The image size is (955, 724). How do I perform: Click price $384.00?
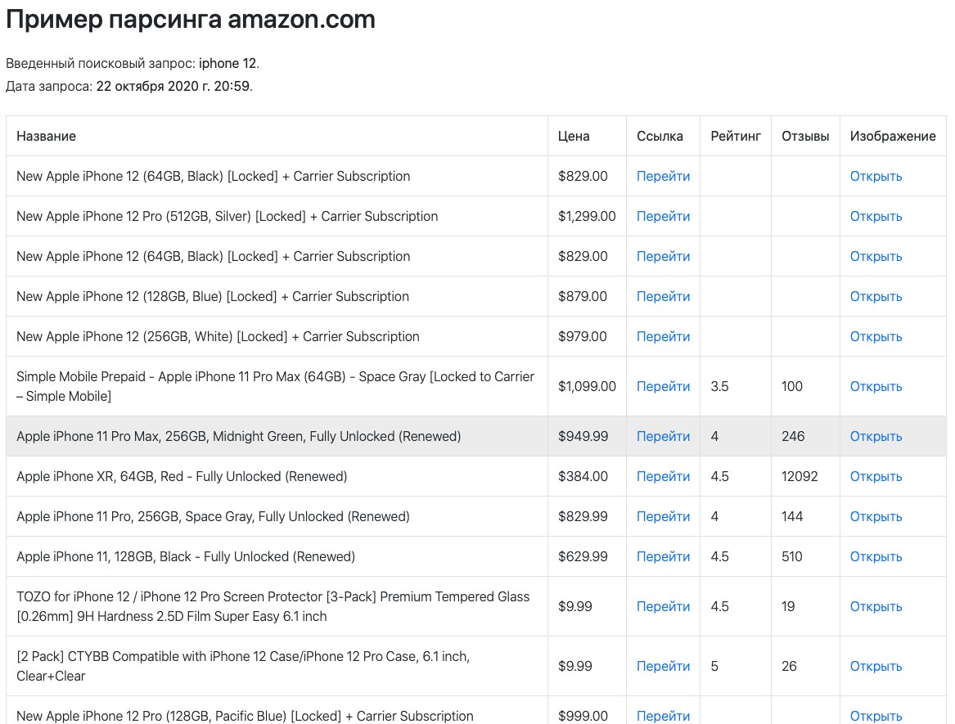[x=583, y=477]
